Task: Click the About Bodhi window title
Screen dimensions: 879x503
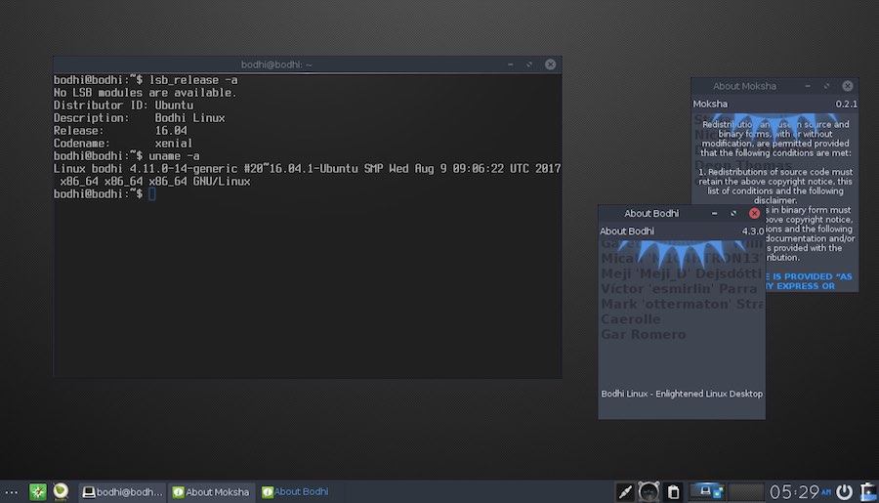Action: click(x=651, y=213)
